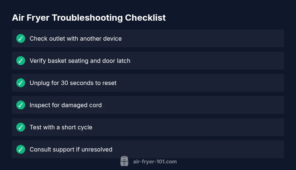Click empty right side of the 'Check outlet' row

222,38
